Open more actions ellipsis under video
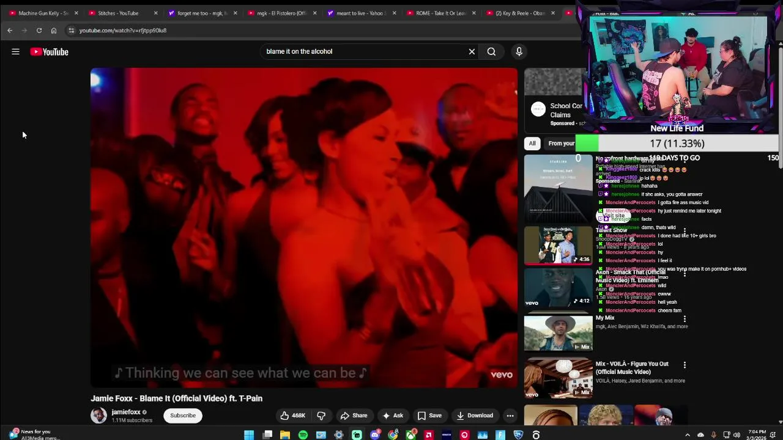783x440 pixels. 510,416
